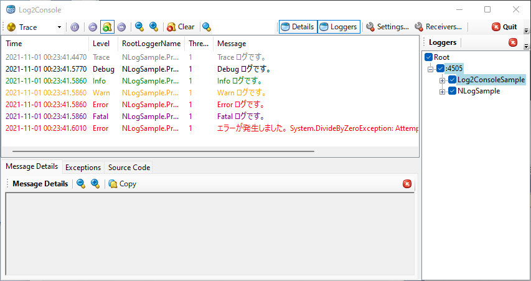
Task: Select the 'Warn ログです。' log row
Action: [210, 93]
